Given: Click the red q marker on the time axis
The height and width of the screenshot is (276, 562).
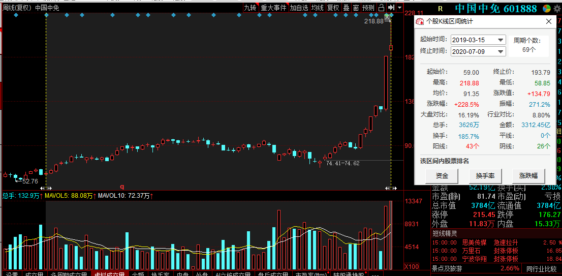Looking at the screenshot, I should pos(122,187).
